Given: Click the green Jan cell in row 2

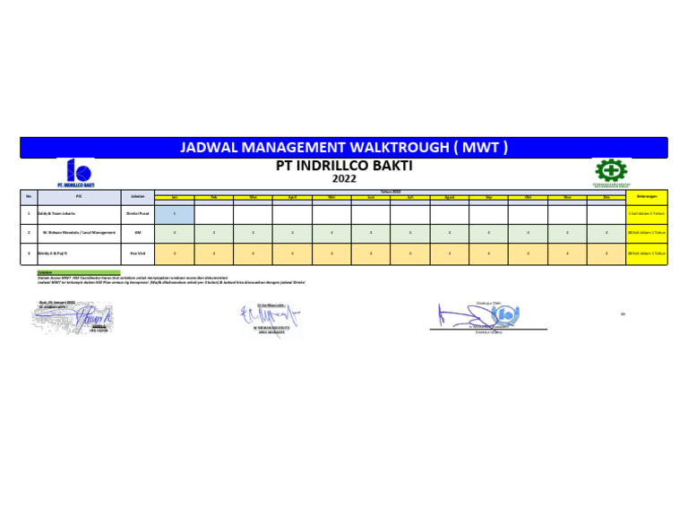Looking at the screenshot, I should click(x=175, y=233).
